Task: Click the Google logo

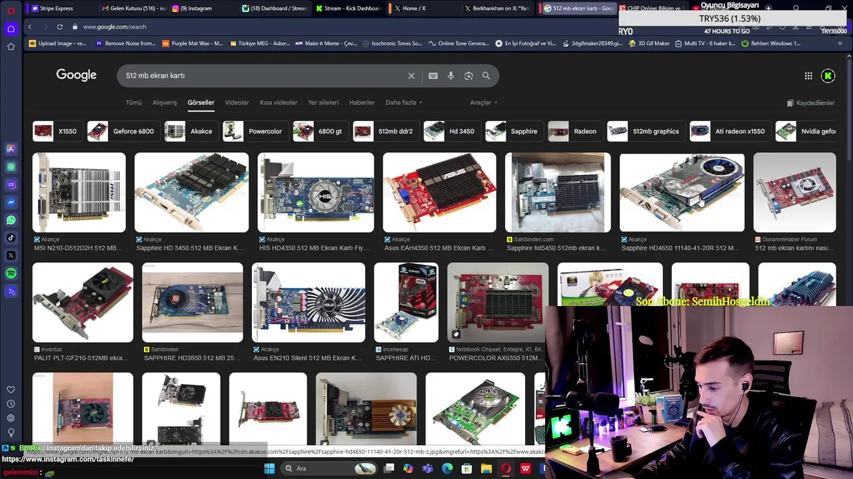Action: [x=76, y=75]
